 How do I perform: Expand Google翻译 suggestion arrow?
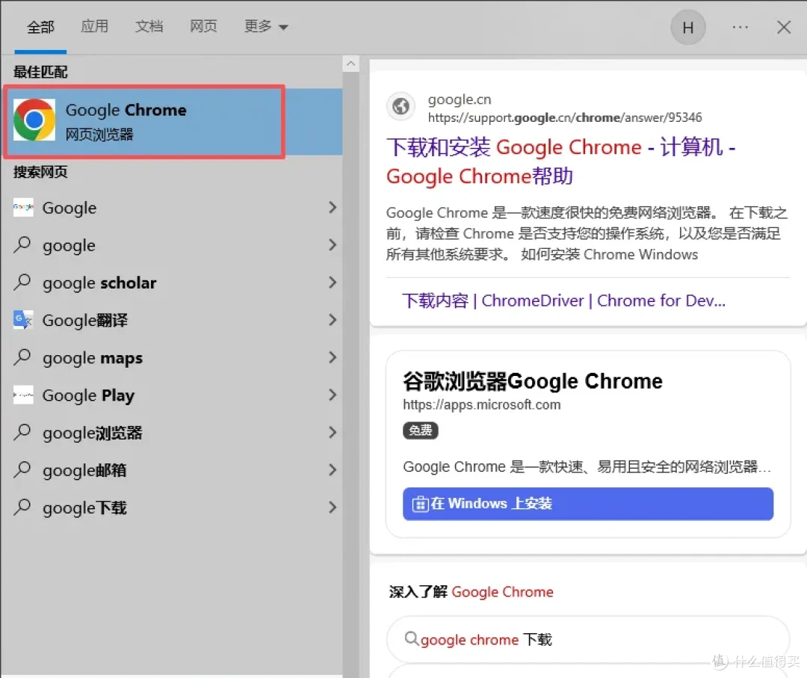tap(333, 320)
